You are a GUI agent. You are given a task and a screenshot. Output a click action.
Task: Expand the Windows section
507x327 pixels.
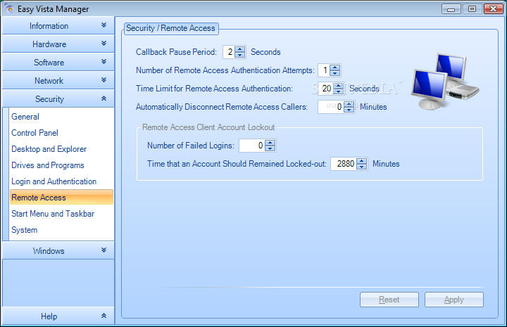pyautogui.click(x=58, y=250)
